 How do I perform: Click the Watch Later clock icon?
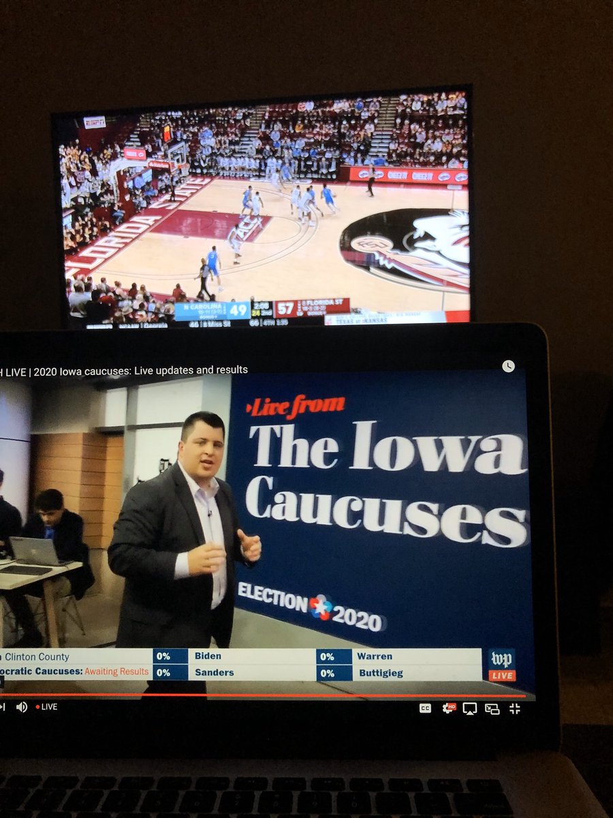point(508,366)
